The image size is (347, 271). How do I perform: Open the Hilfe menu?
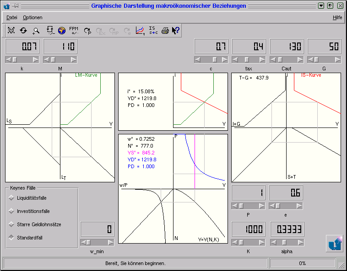point(337,17)
